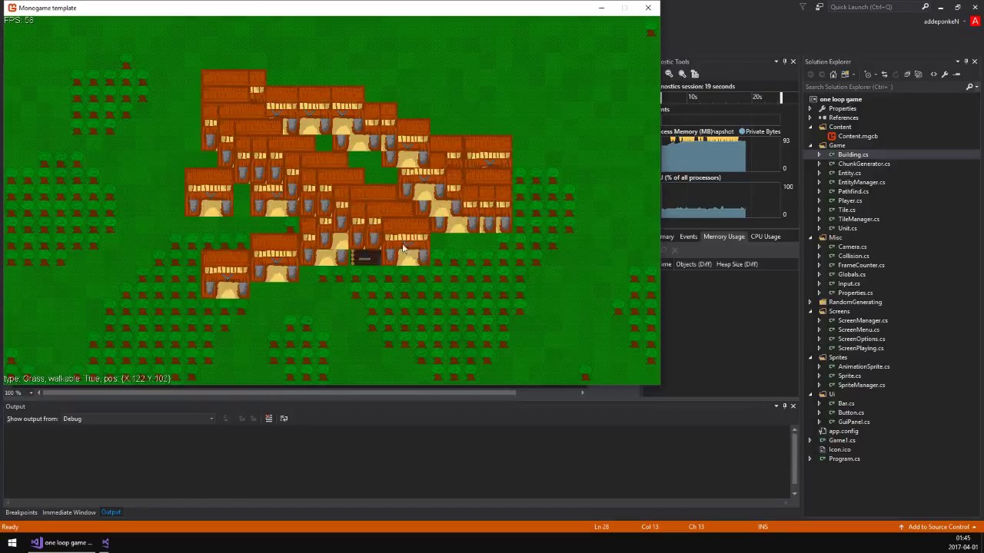The width and height of the screenshot is (984, 553).
Task: Open CPU Usage tab
Action: click(x=766, y=237)
